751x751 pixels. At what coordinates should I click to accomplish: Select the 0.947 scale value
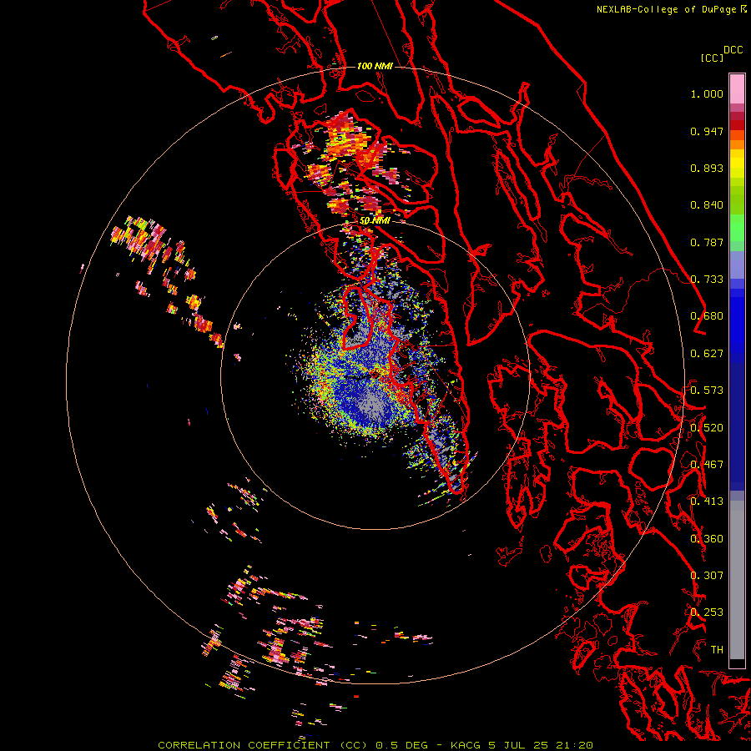point(707,131)
